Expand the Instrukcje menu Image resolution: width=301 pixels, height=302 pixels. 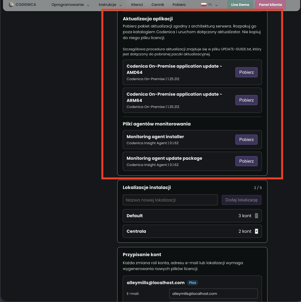(x=110, y=5)
